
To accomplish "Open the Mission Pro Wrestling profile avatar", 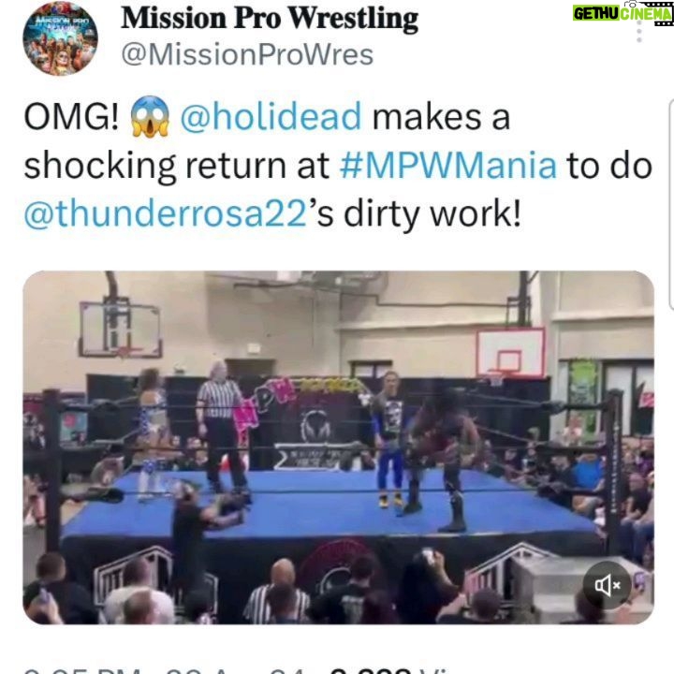I will coord(60,37).
